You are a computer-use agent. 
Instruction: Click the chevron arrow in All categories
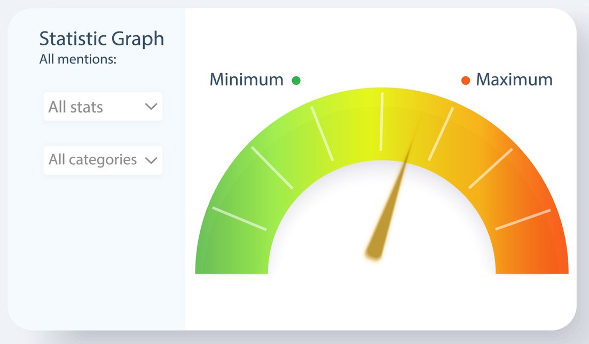coord(151,160)
